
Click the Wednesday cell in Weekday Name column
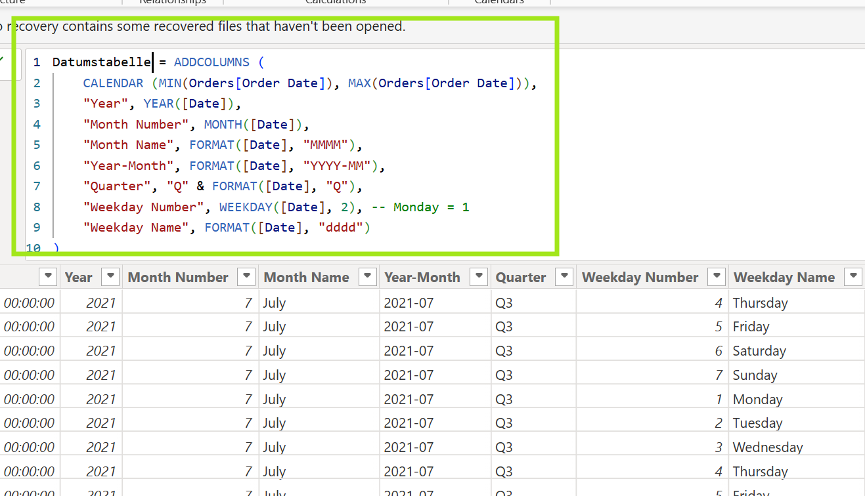coord(768,447)
